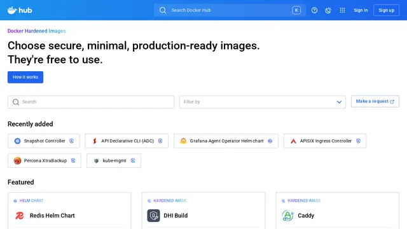Click the How it works button

coord(25,77)
